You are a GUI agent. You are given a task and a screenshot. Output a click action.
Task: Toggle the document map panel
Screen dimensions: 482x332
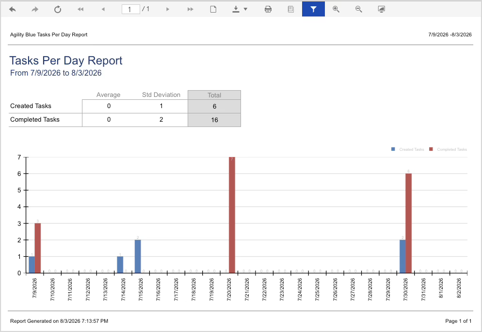(290, 9)
